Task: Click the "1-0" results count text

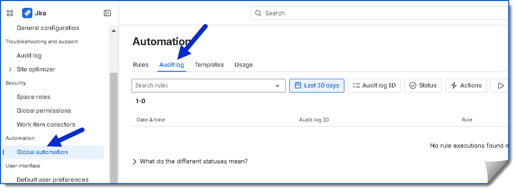Action: pos(140,101)
